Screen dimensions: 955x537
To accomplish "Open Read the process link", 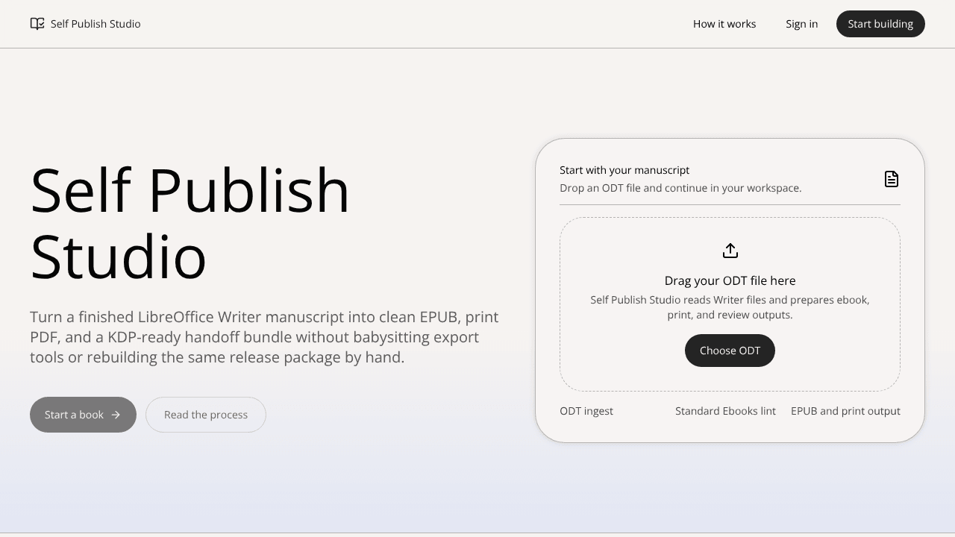I will pos(206,415).
